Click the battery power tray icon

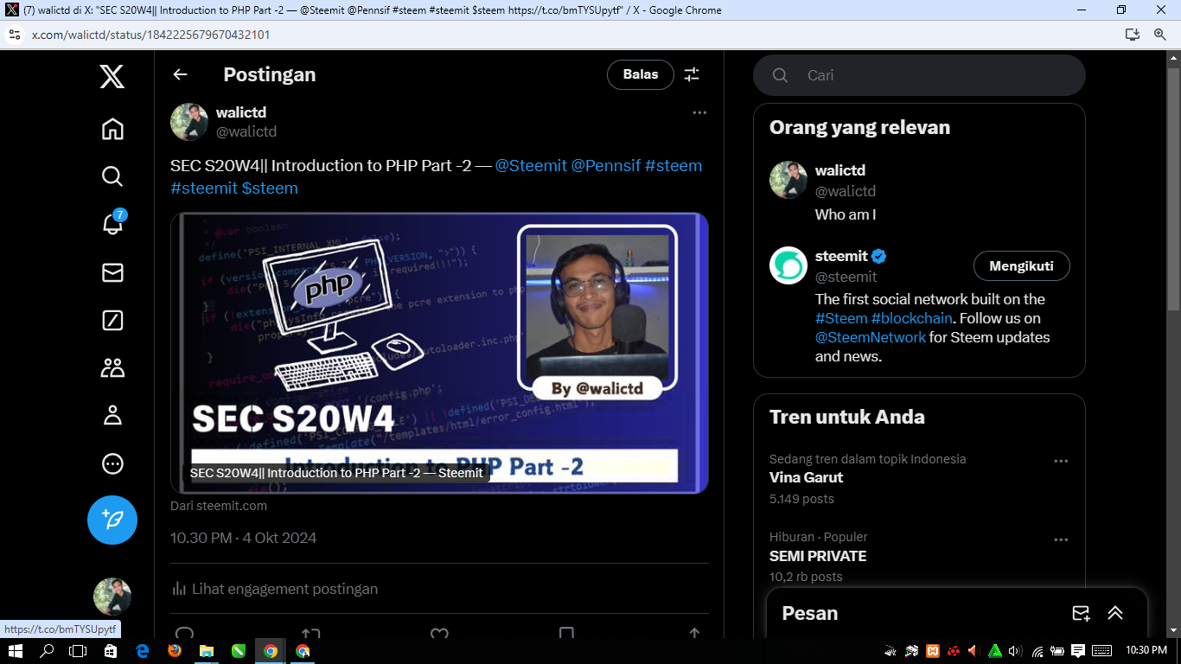tap(1057, 651)
